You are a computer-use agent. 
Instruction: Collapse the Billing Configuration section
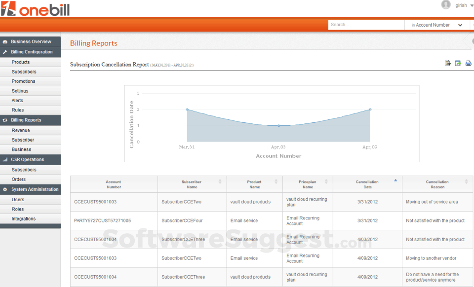pyautogui.click(x=31, y=52)
